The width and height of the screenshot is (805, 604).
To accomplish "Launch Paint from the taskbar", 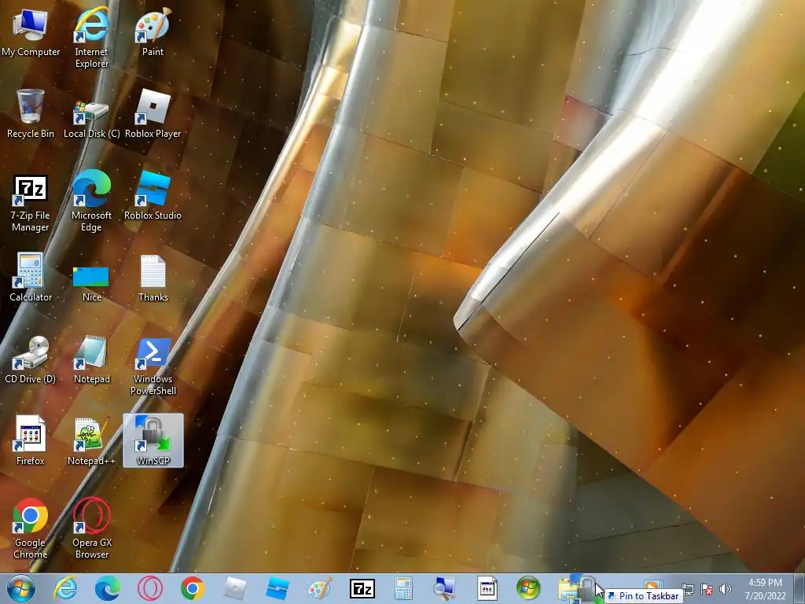I will (x=319, y=588).
